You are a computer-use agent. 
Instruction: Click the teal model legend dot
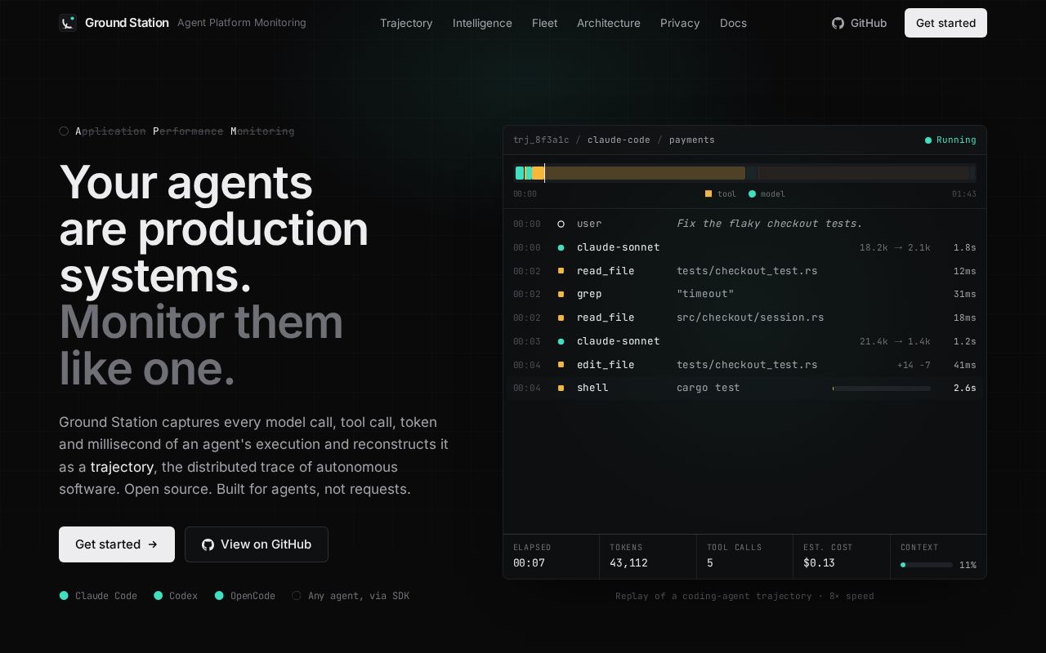(x=752, y=193)
